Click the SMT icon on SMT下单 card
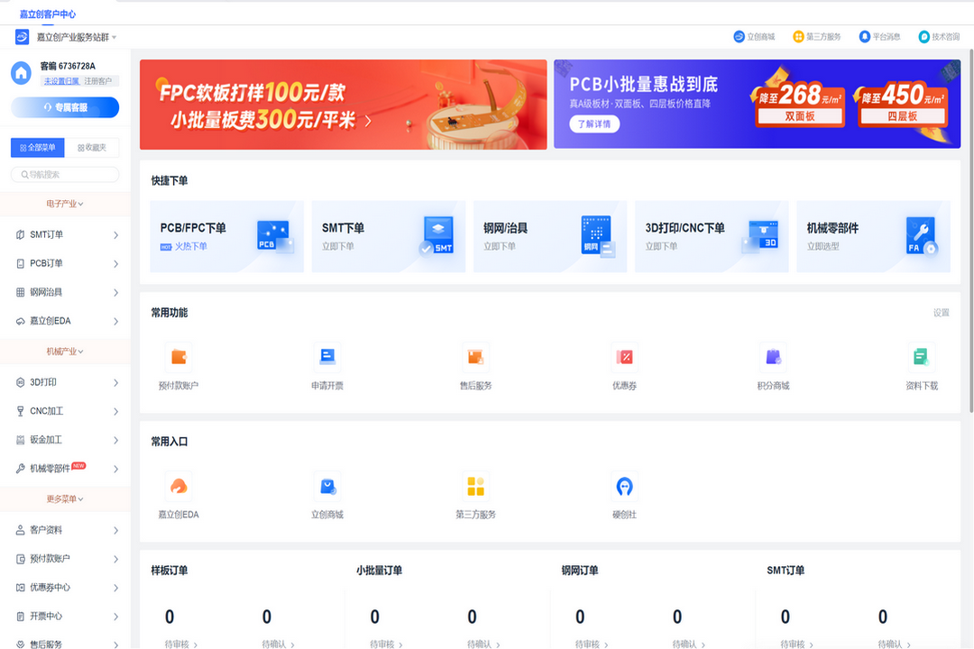Image resolution: width=974 pixels, height=649 pixels. click(436, 236)
